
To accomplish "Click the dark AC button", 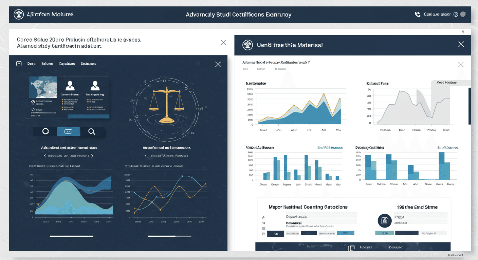I will click(x=275, y=233).
